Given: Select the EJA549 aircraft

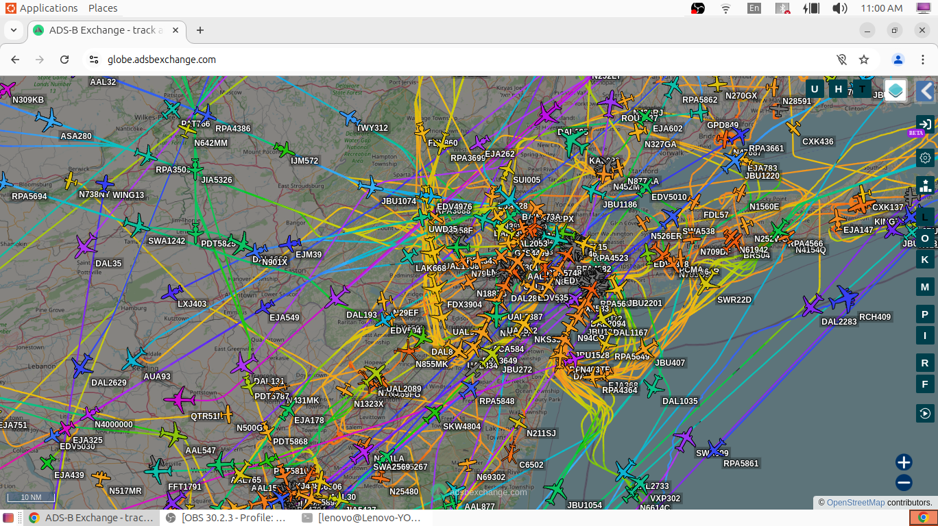Looking at the screenshot, I should click(x=264, y=308).
